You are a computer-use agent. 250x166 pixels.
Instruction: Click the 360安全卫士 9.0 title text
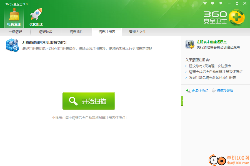16,4
